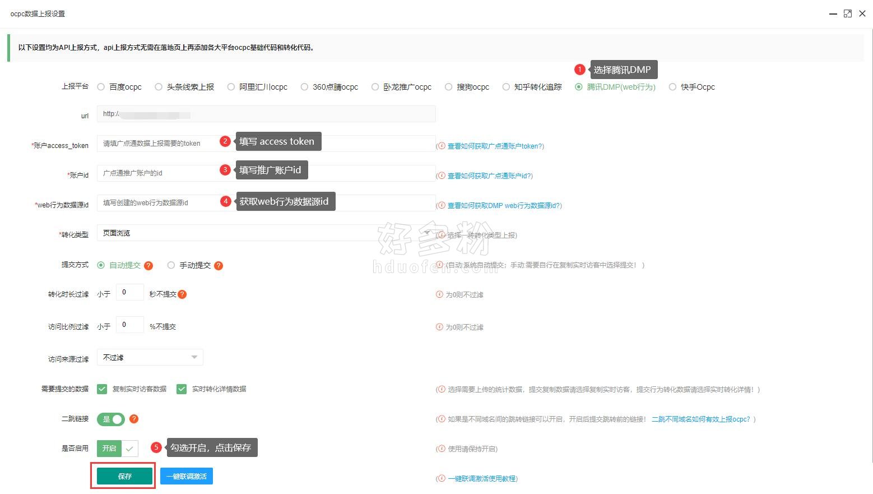Click help icon after 秒不提交
The height and width of the screenshot is (494, 873).
[x=182, y=294]
